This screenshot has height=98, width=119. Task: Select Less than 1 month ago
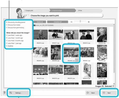[15, 38]
